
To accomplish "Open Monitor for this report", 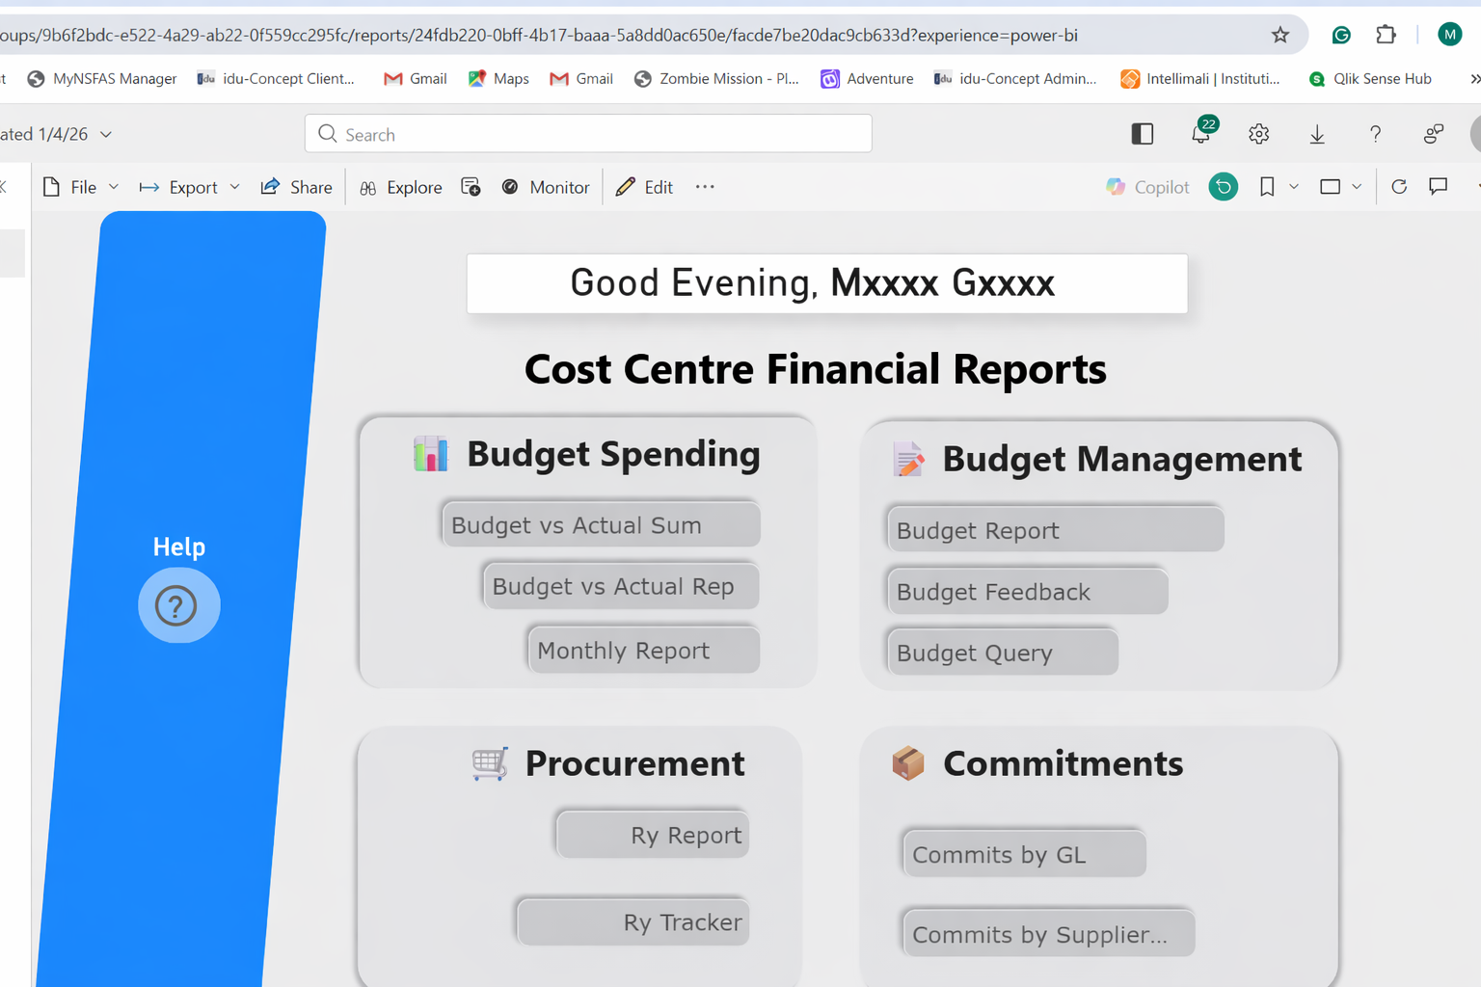I will 546,187.
